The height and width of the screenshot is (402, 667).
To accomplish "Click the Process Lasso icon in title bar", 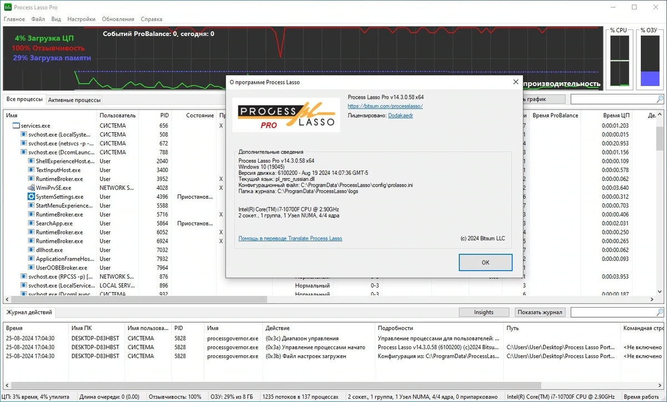I will pos(8,7).
